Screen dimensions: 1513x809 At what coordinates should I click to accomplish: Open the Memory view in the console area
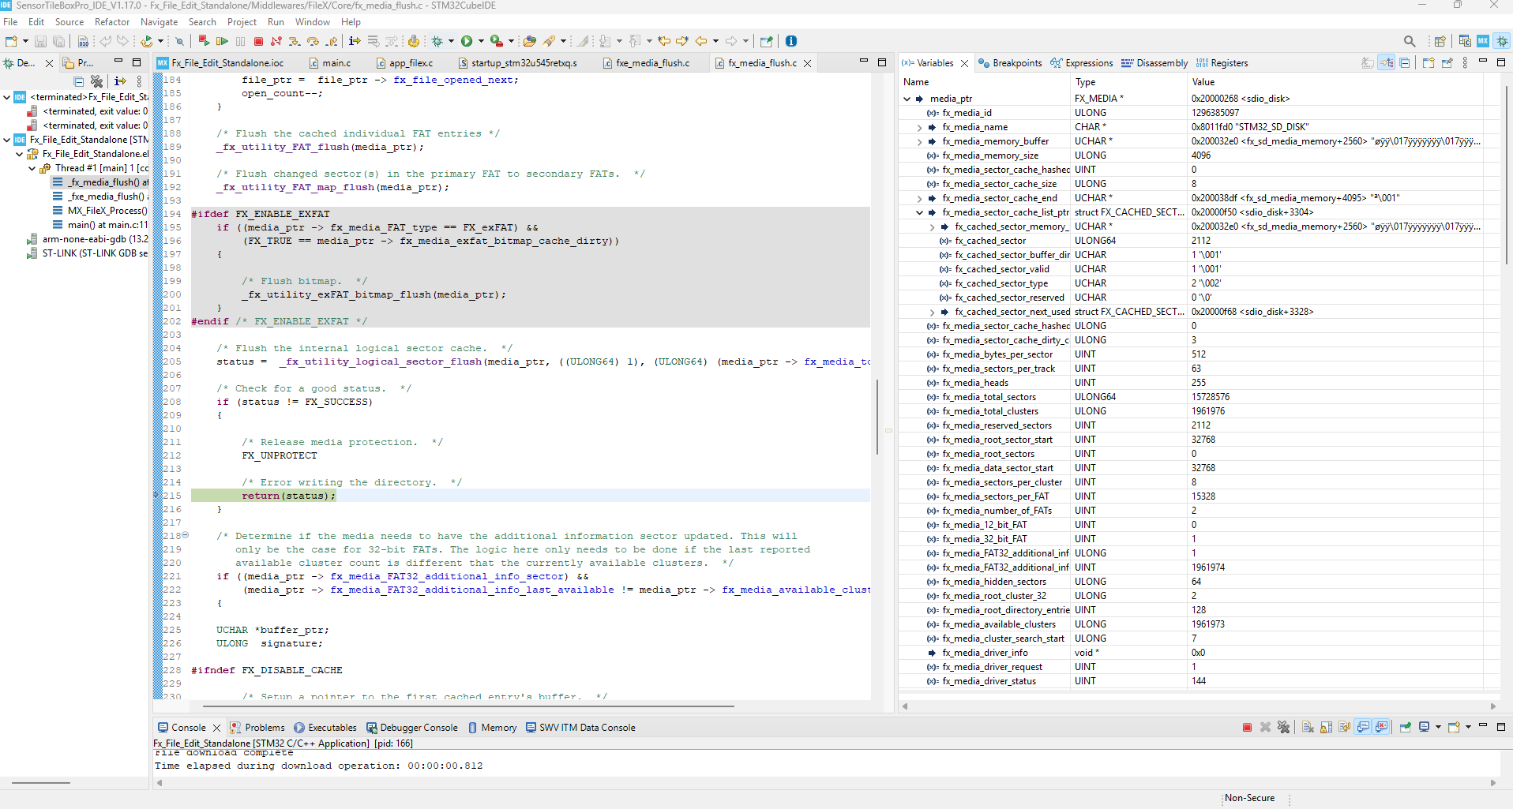click(499, 727)
